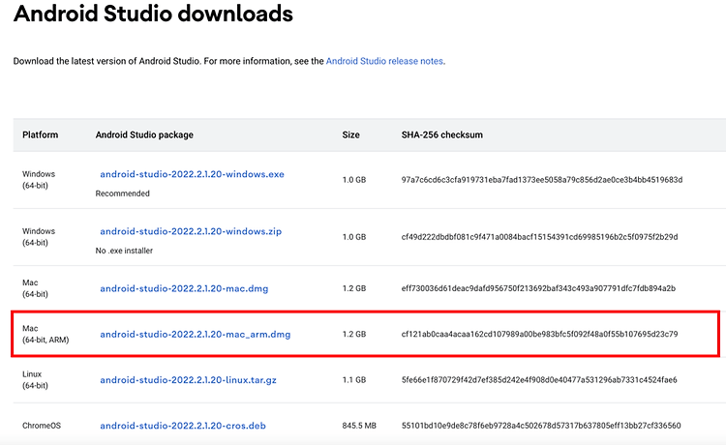Click the Platform column header
The width and height of the screenshot is (726, 445).
[x=41, y=134]
